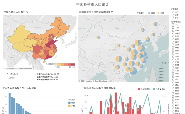Toggle the 陕西 checkbox

coord(173,108)
